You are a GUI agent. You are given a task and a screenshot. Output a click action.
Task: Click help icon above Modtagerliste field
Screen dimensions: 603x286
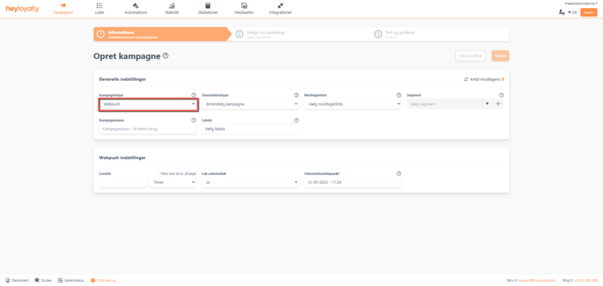click(x=399, y=95)
